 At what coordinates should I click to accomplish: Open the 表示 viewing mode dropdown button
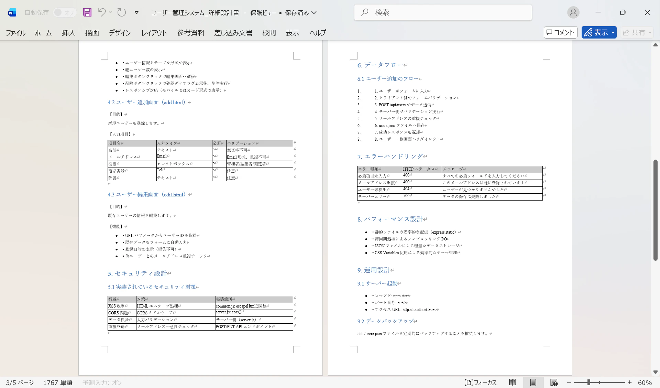click(599, 32)
